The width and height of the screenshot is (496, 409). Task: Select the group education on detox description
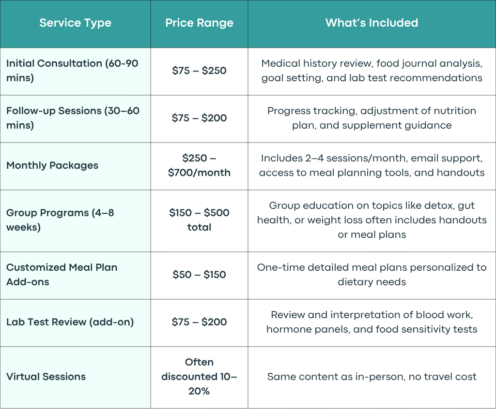click(x=372, y=220)
